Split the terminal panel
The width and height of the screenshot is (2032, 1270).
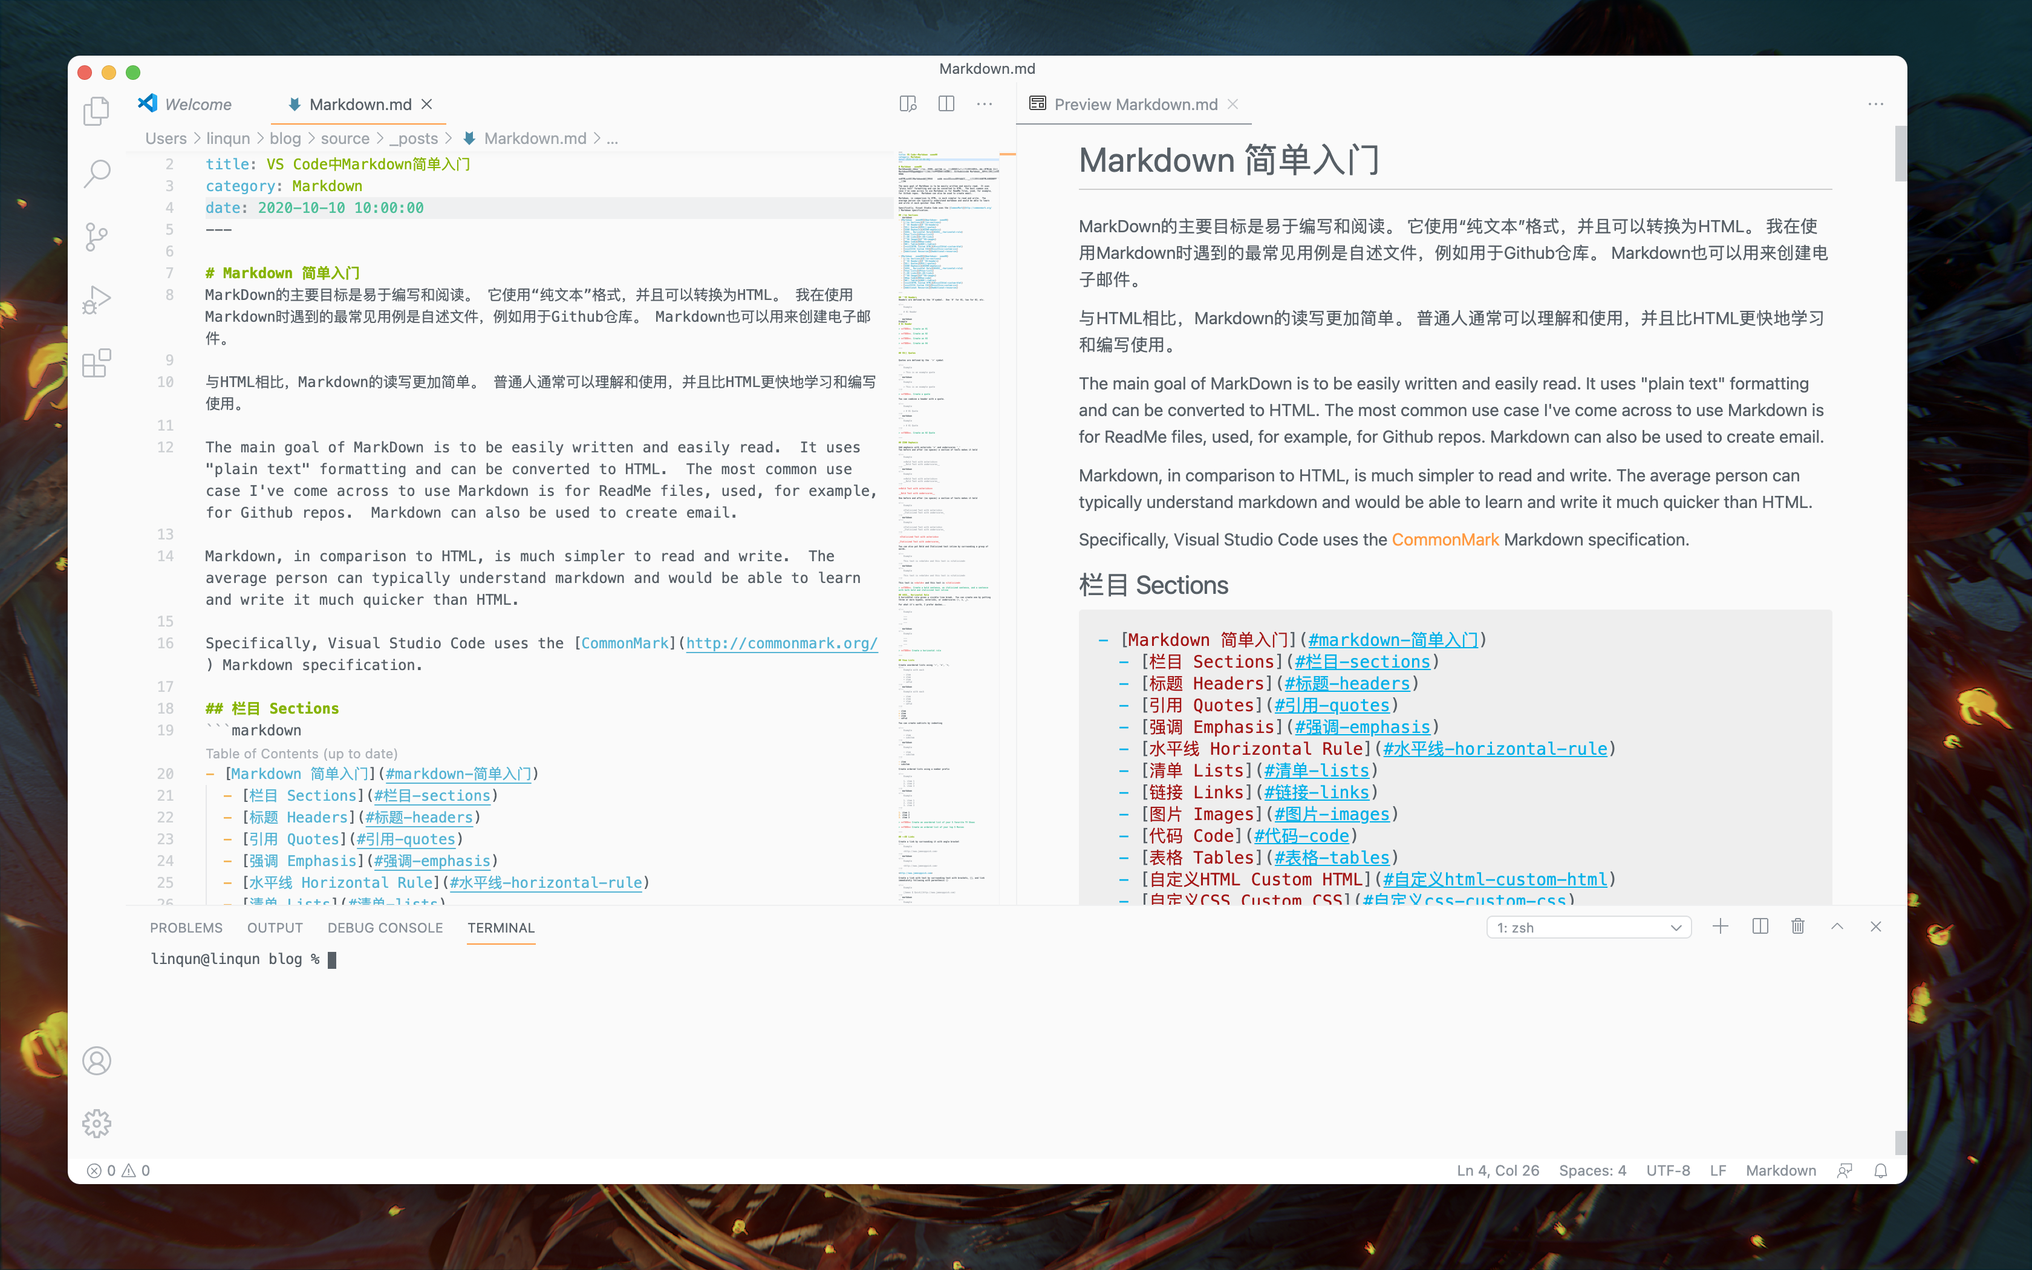[x=1760, y=926]
